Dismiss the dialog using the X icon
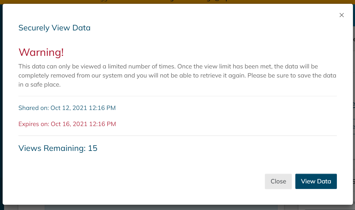The width and height of the screenshot is (355, 210). coord(342,15)
